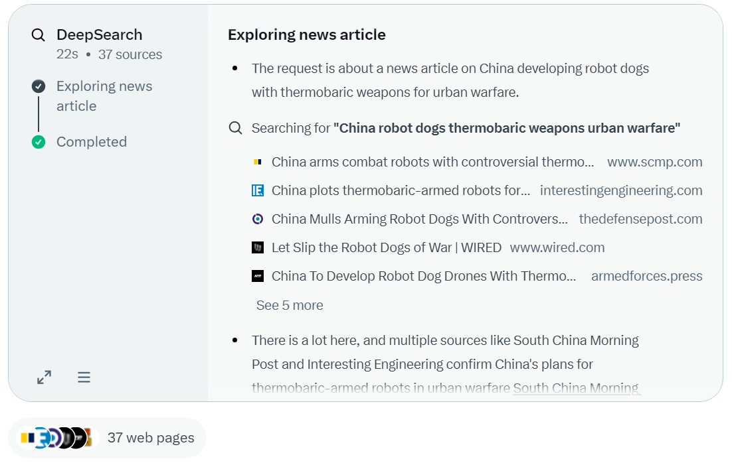Click the 22s elapsed time text

(x=67, y=54)
